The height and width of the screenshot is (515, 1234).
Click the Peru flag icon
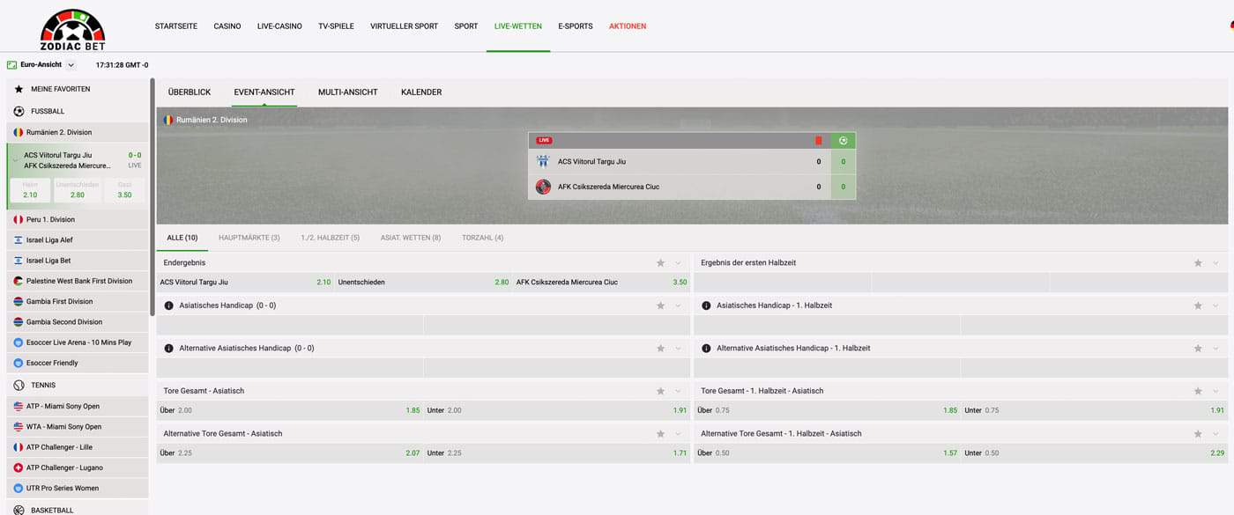[19, 219]
